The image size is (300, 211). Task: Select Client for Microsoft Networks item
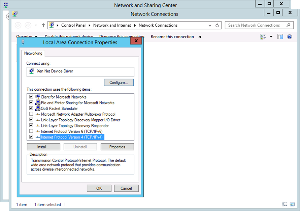click(63, 97)
